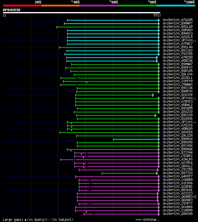The width and height of the screenshot is (198, 222).
Task: Click the UniRef100_C0PPY9 label
Action: pyautogui.click(x=178, y=81)
